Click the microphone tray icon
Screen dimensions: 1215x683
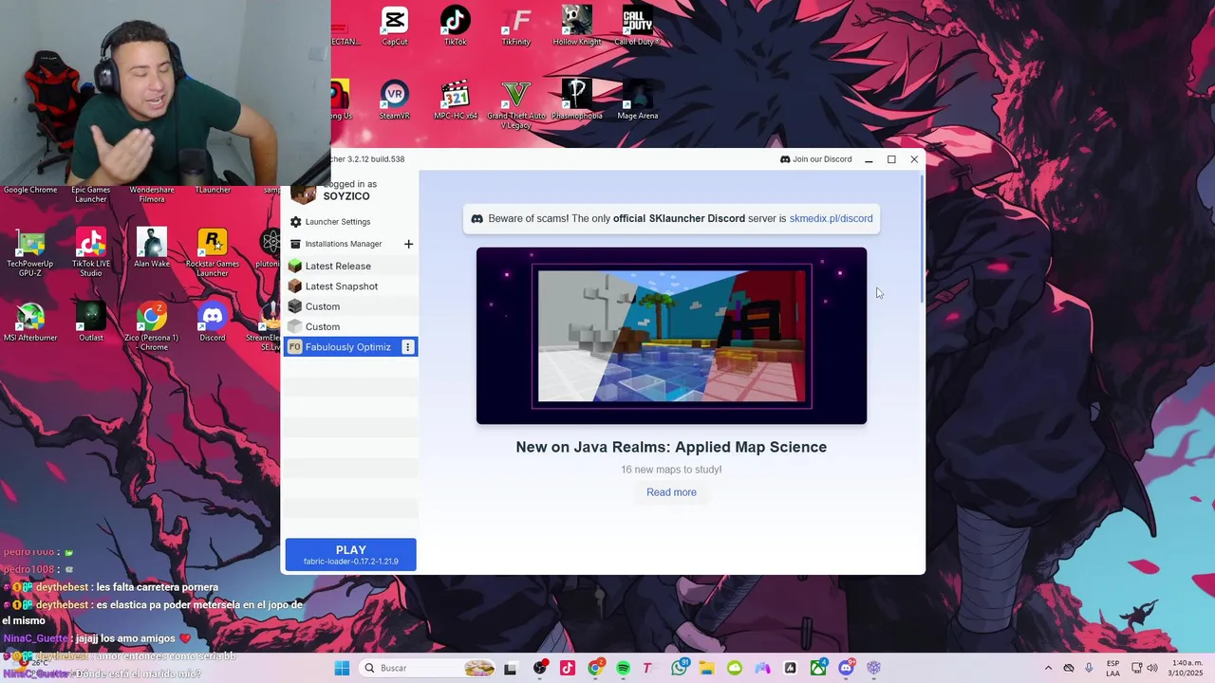click(x=1089, y=668)
